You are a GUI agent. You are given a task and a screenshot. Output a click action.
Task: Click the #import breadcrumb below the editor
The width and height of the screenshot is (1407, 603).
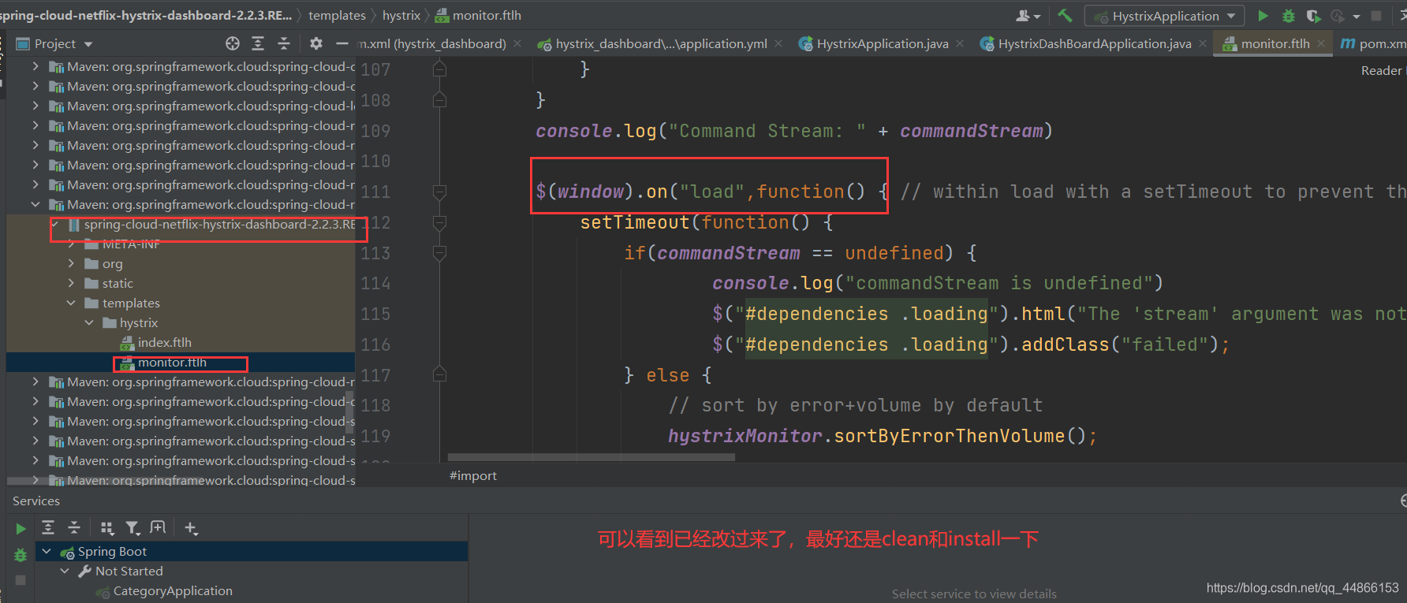pos(473,475)
